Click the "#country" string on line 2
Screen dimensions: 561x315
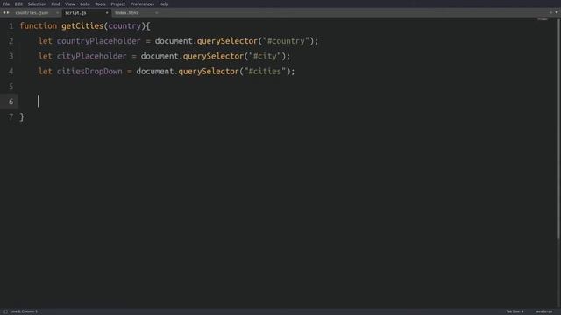(286, 41)
